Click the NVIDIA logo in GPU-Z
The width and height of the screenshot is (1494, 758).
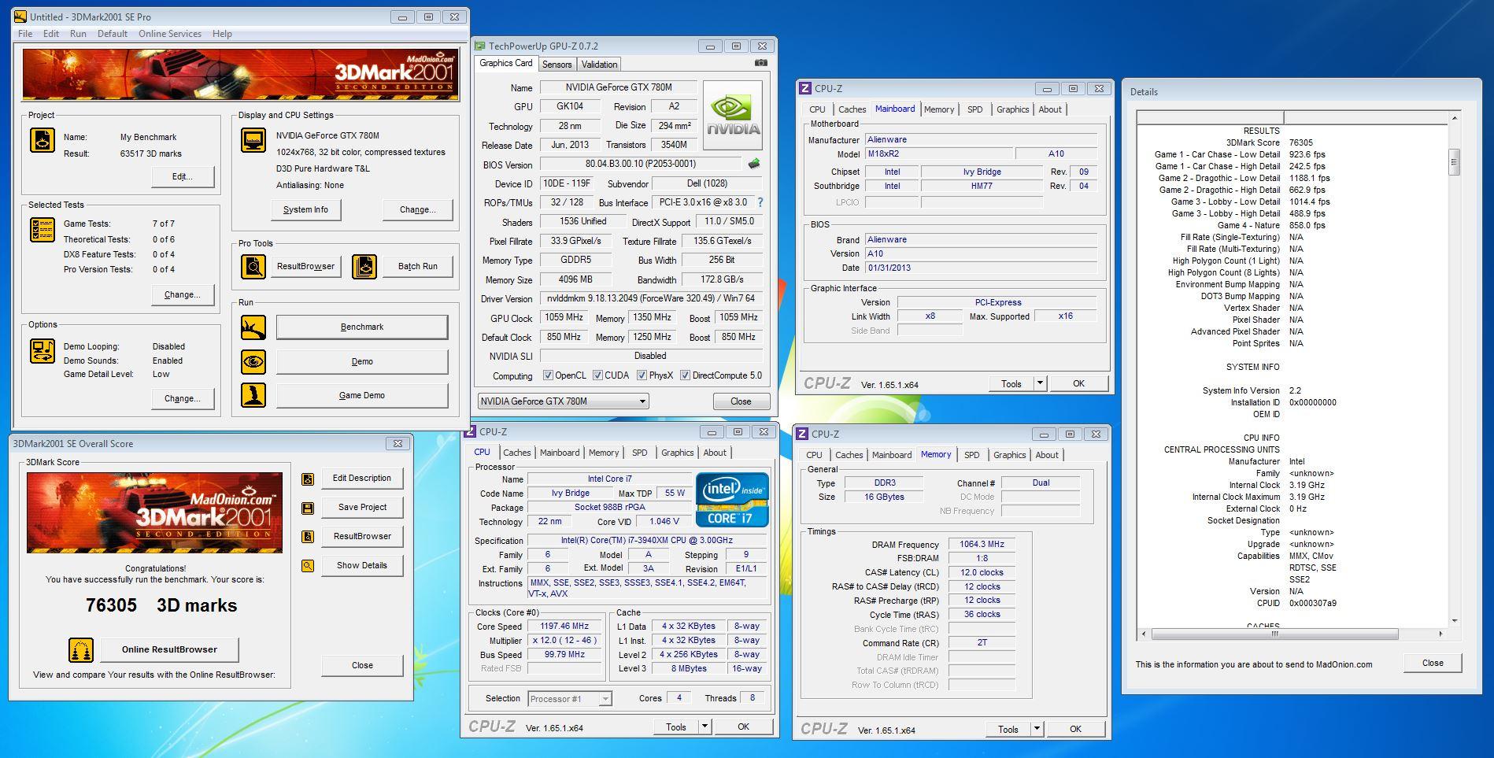click(732, 116)
